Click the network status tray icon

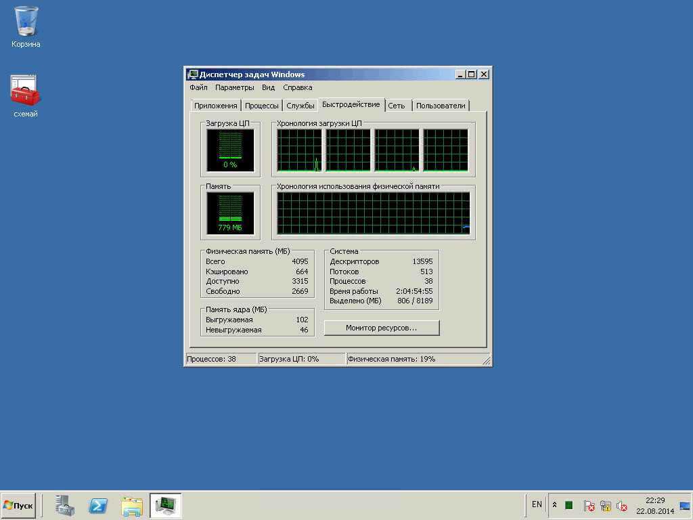point(605,506)
